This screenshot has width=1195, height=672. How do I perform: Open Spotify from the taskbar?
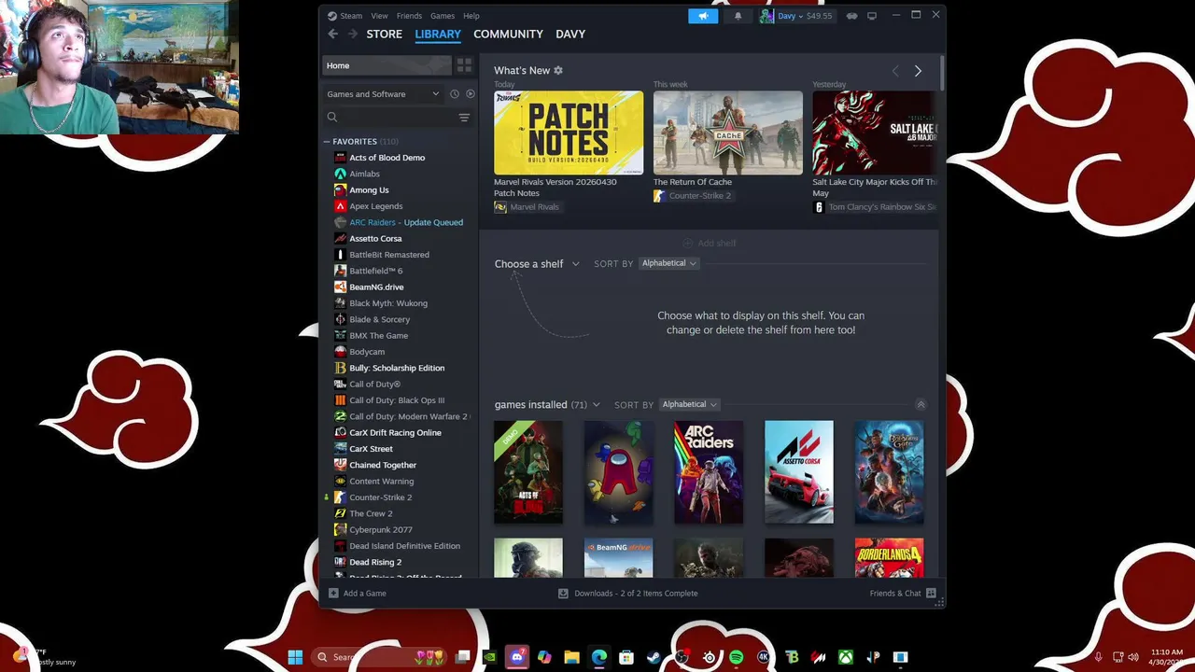(737, 657)
